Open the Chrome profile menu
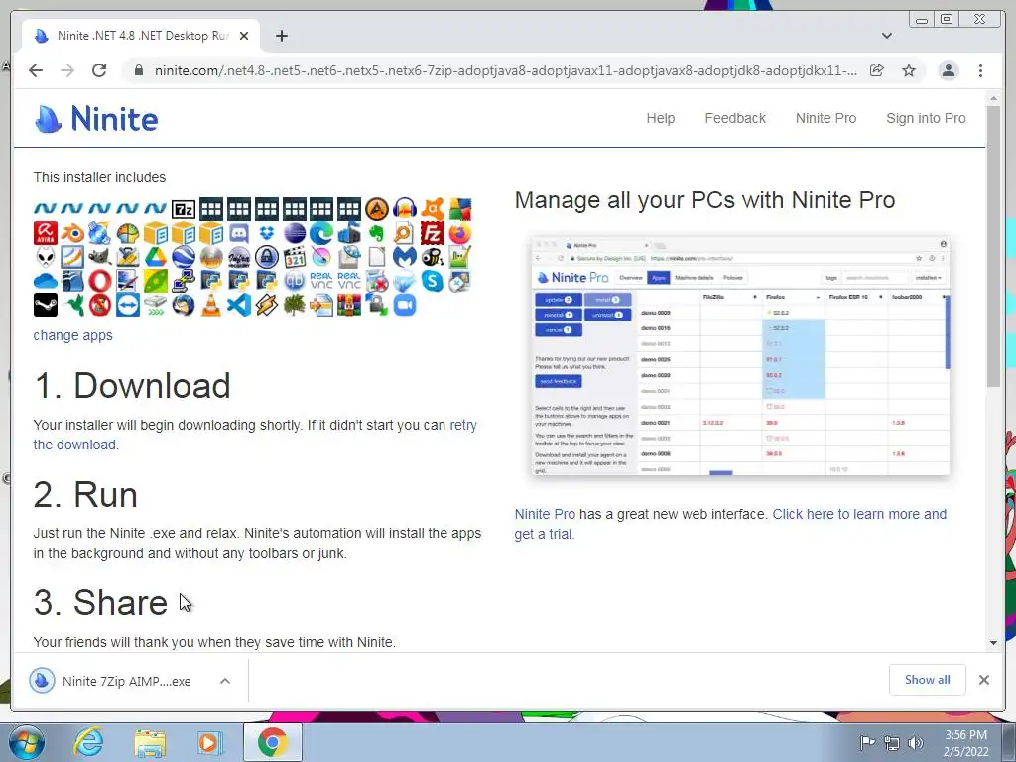 (x=948, y=70)
